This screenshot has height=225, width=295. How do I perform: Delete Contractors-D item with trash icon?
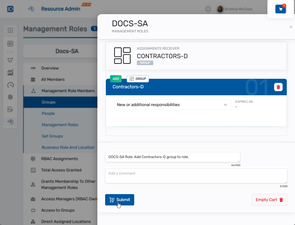coord(278,87)
